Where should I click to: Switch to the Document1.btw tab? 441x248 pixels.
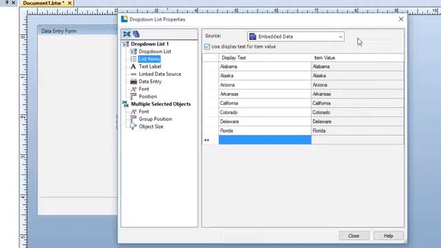(x=43, y=3)
